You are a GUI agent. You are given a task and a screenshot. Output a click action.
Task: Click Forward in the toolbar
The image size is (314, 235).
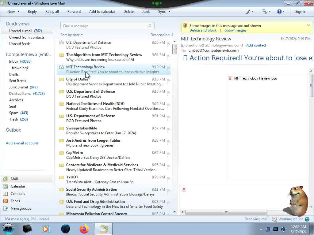click(74, 12)
